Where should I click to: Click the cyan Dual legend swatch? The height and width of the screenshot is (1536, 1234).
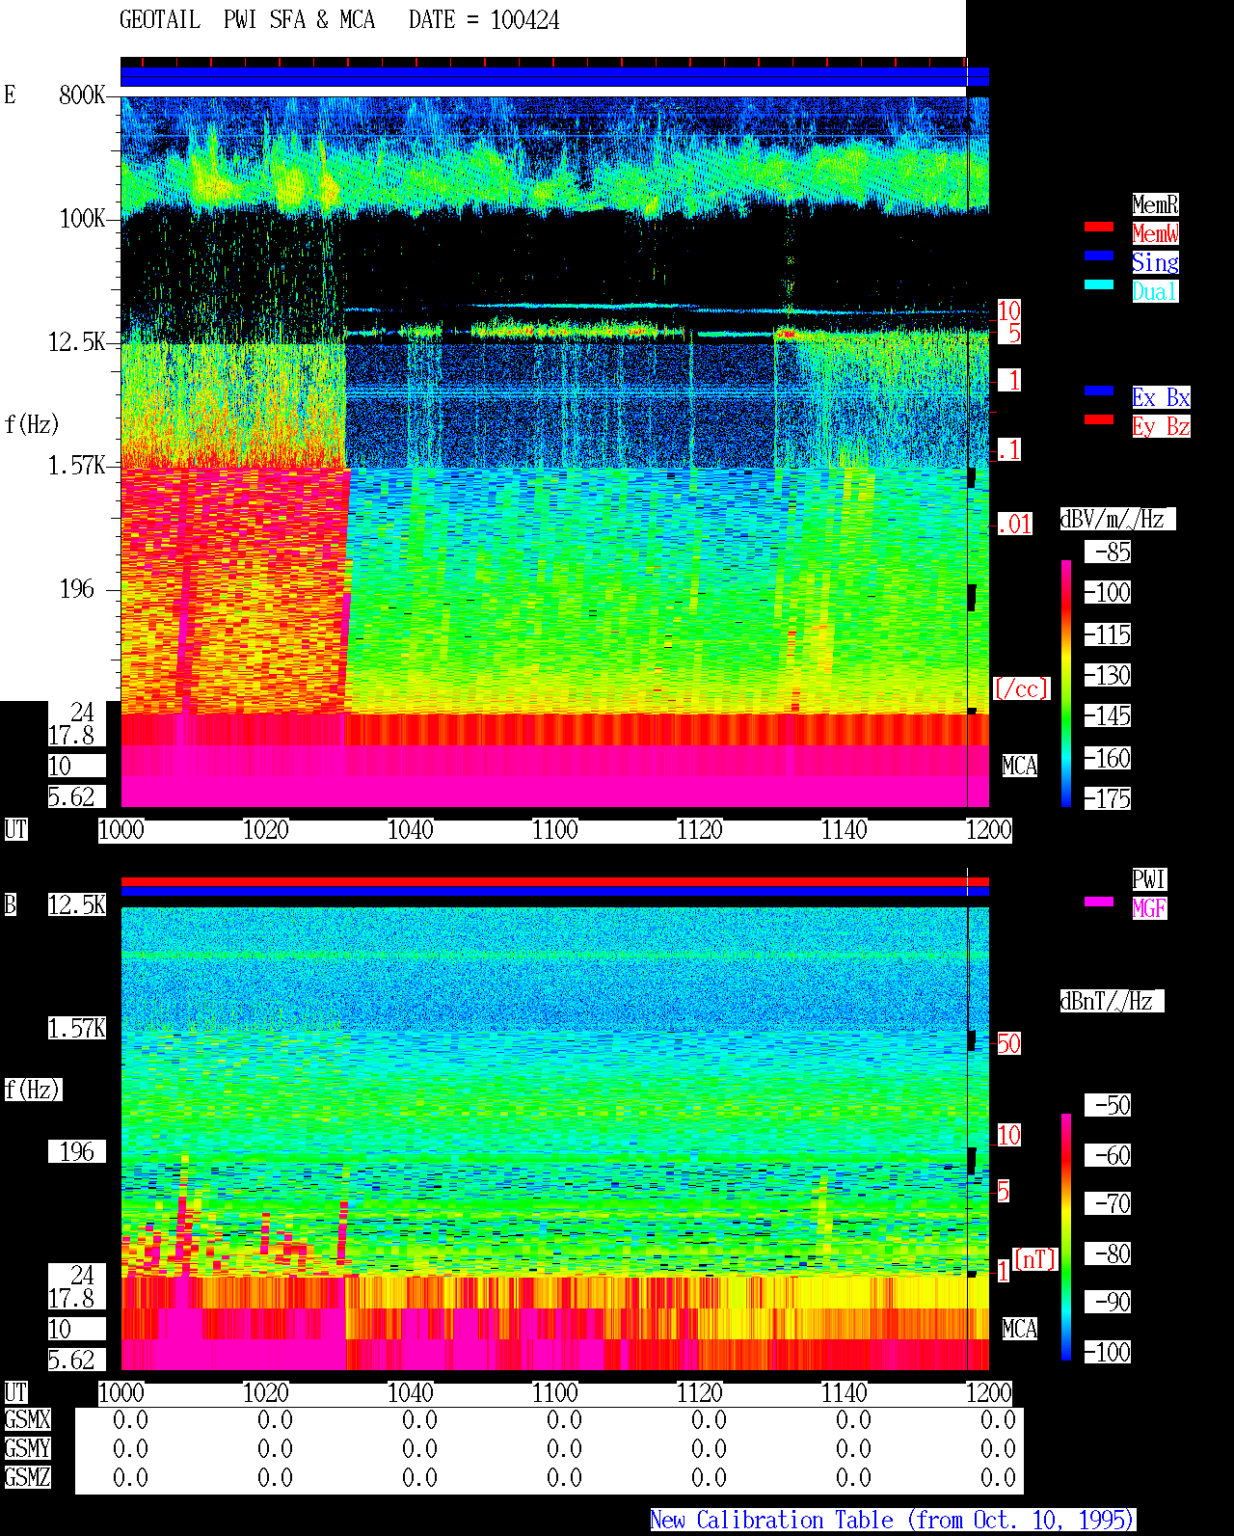click(x=1099, y=284)
